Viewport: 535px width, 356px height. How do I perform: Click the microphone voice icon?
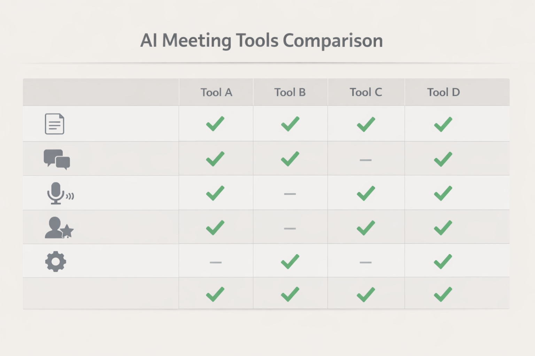59,193
